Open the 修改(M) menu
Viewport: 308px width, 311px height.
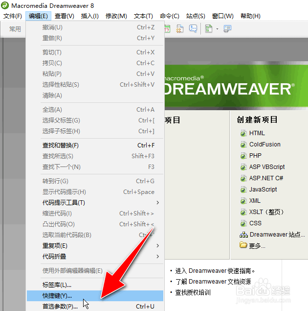pos(116,16)
